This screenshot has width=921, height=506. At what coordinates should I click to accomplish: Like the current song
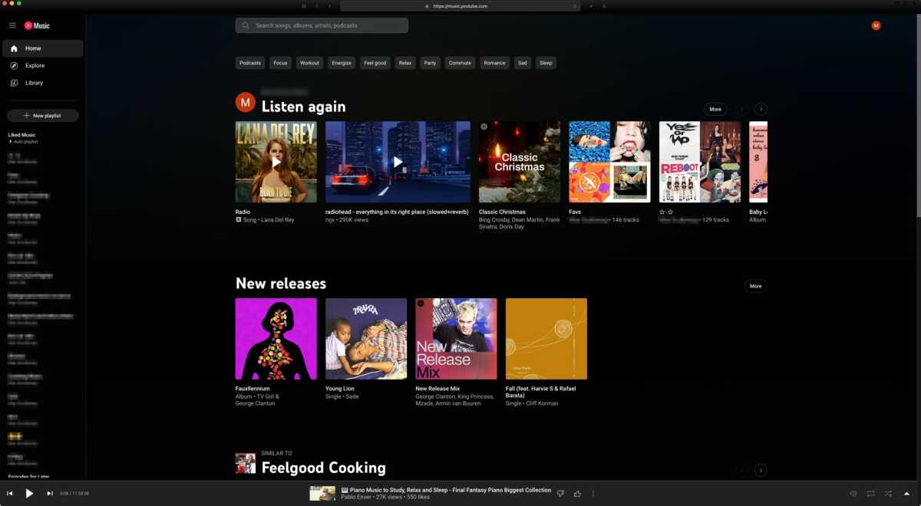[577, 494]
